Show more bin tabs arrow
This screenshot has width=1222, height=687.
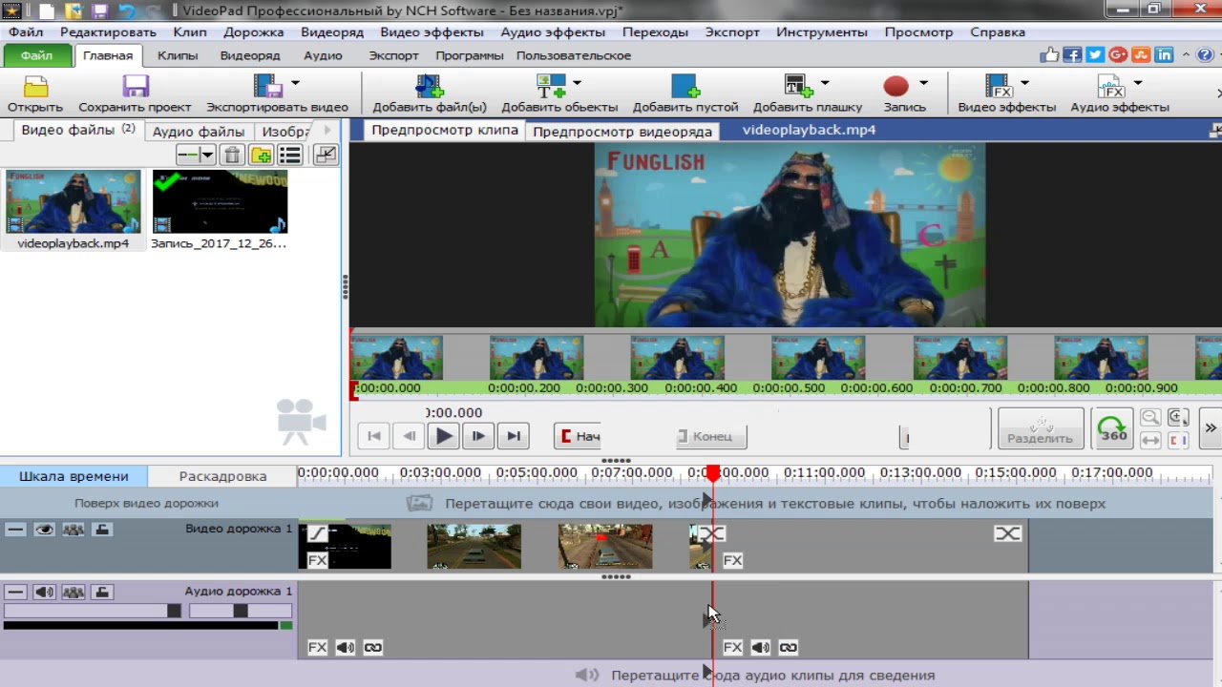(327, 131)
